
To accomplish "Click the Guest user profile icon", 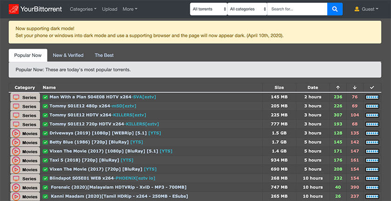I will 357,9.
